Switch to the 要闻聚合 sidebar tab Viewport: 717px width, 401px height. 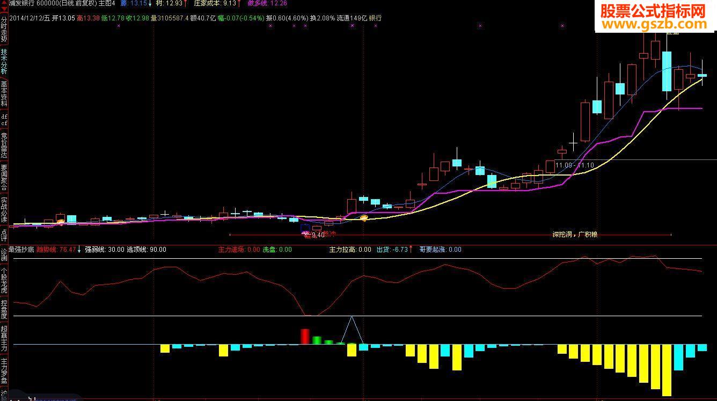tap(4, 178)
